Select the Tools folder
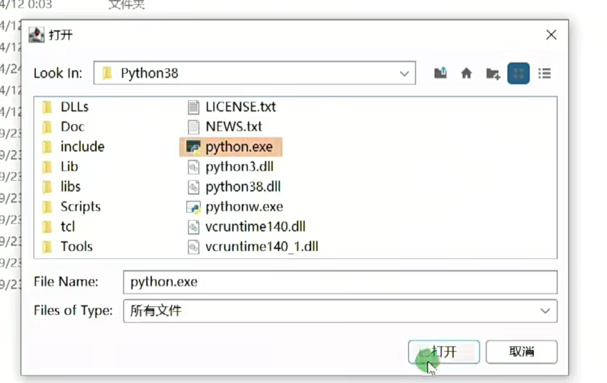The image size is (607, 383). 67,246
